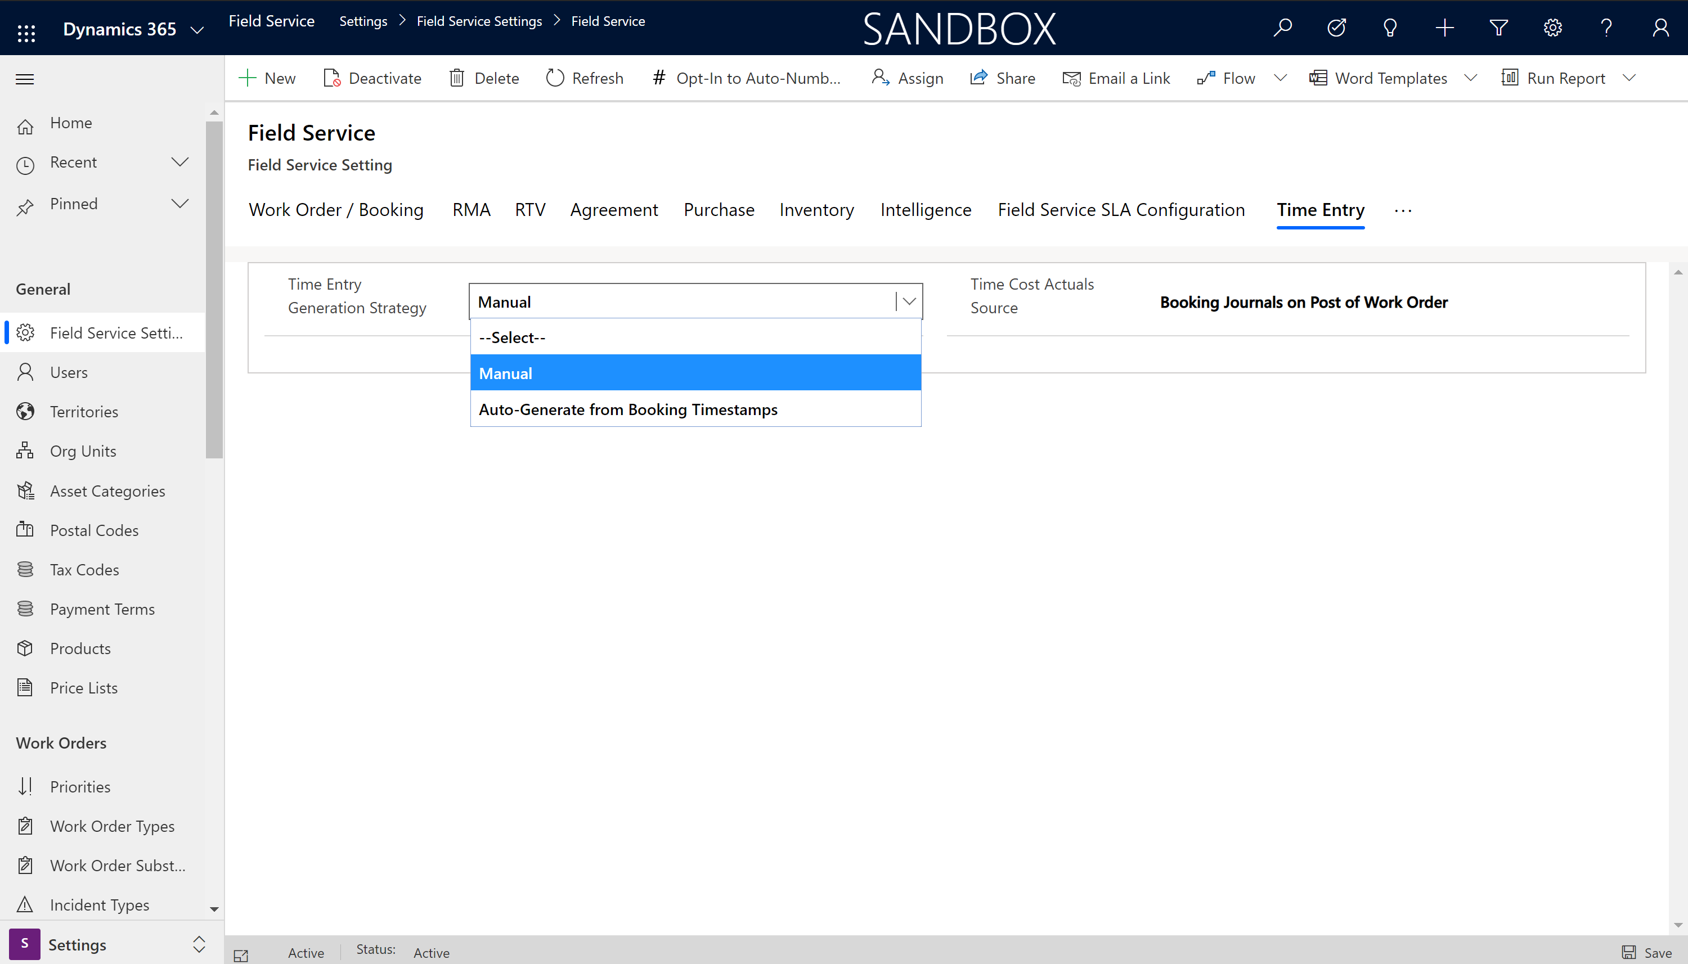Open the Intelligence tab
1688x964 pixels.
point(926,210)
